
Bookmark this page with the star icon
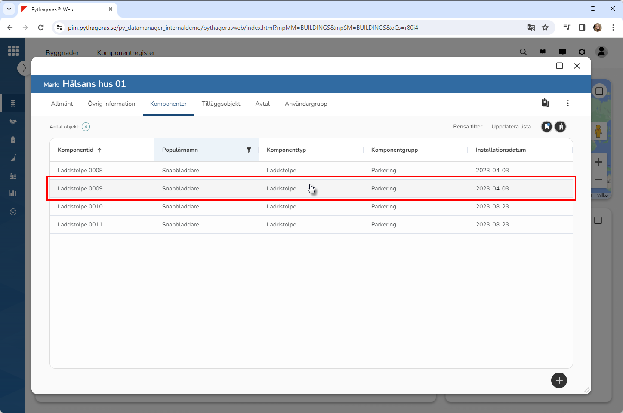pos(545,28)
